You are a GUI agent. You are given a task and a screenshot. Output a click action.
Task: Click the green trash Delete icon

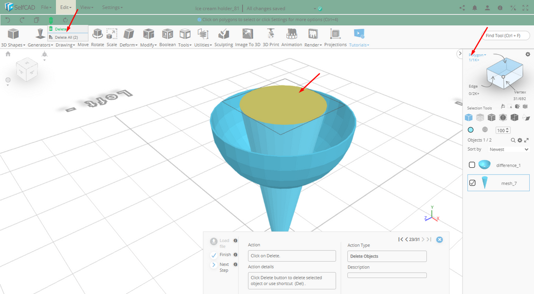[x=51, y=20]
